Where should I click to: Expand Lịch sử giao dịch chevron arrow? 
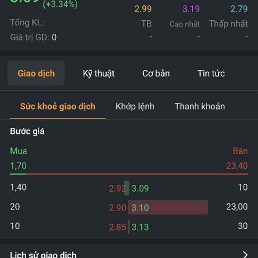click(245, 255)
